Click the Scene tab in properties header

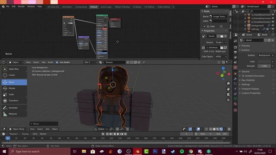click(247, 35)
